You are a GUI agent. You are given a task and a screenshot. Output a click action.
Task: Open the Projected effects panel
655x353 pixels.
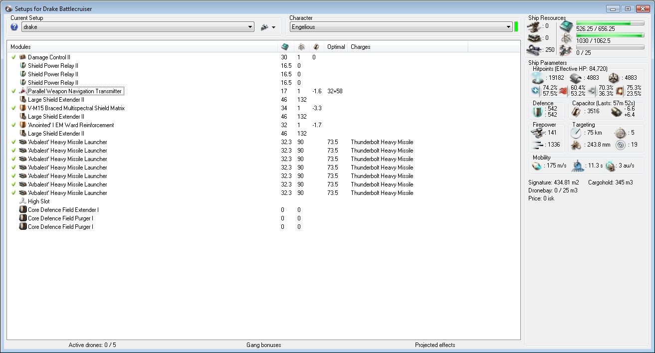(435, 345)
